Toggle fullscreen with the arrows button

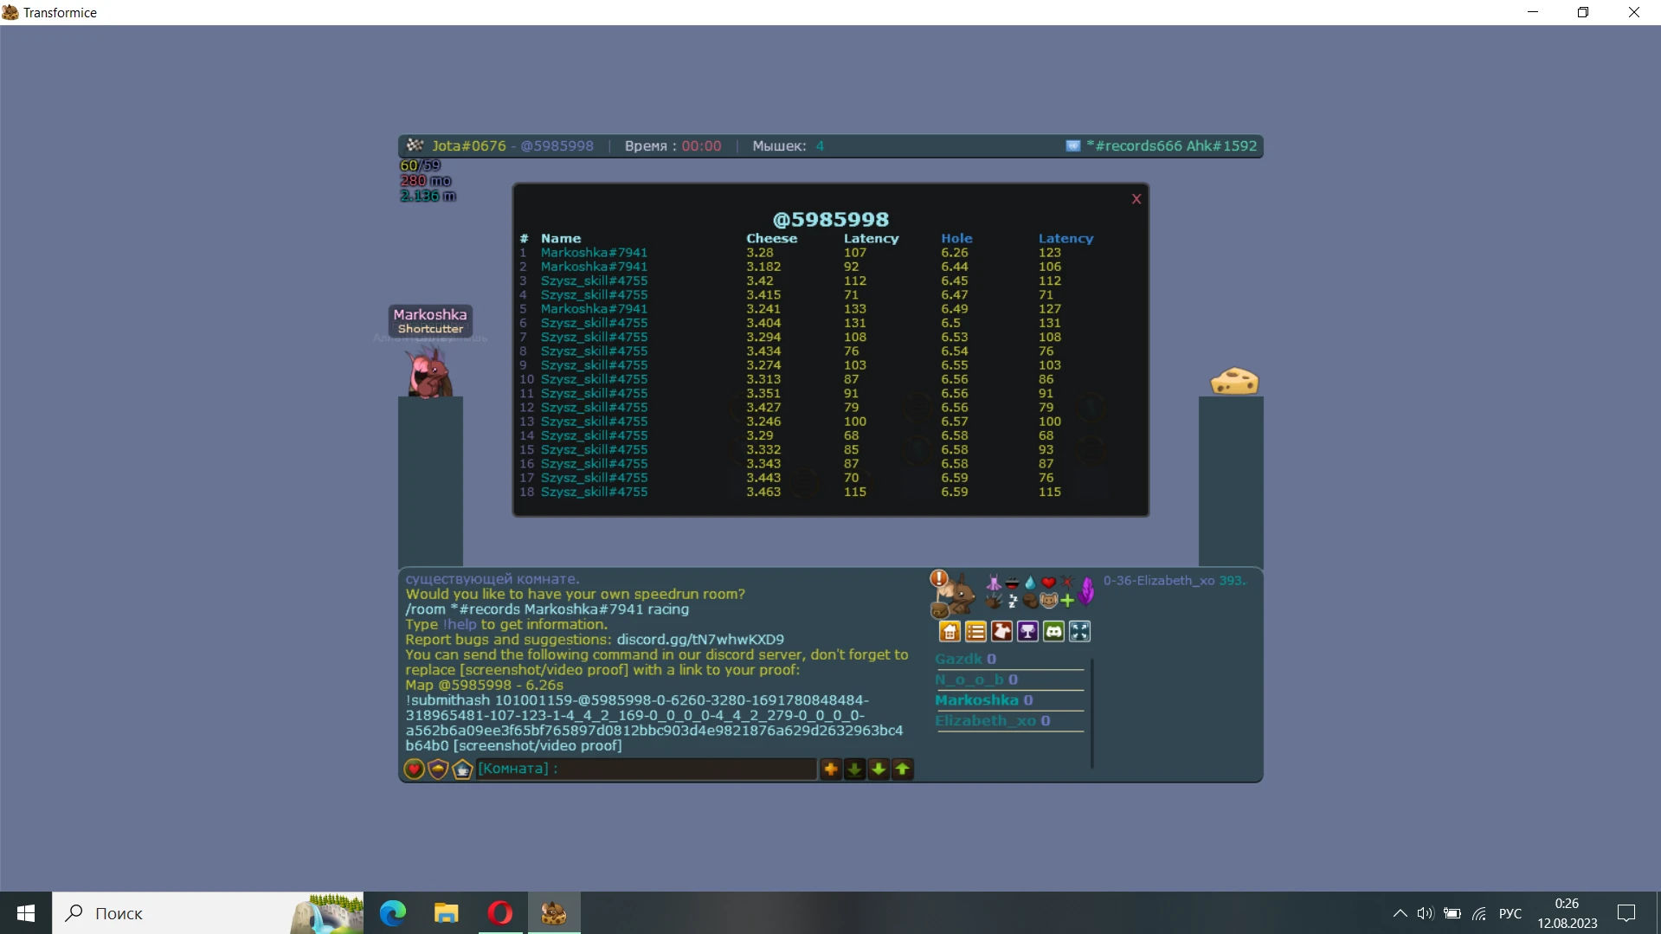click(x=1079, y=632)
